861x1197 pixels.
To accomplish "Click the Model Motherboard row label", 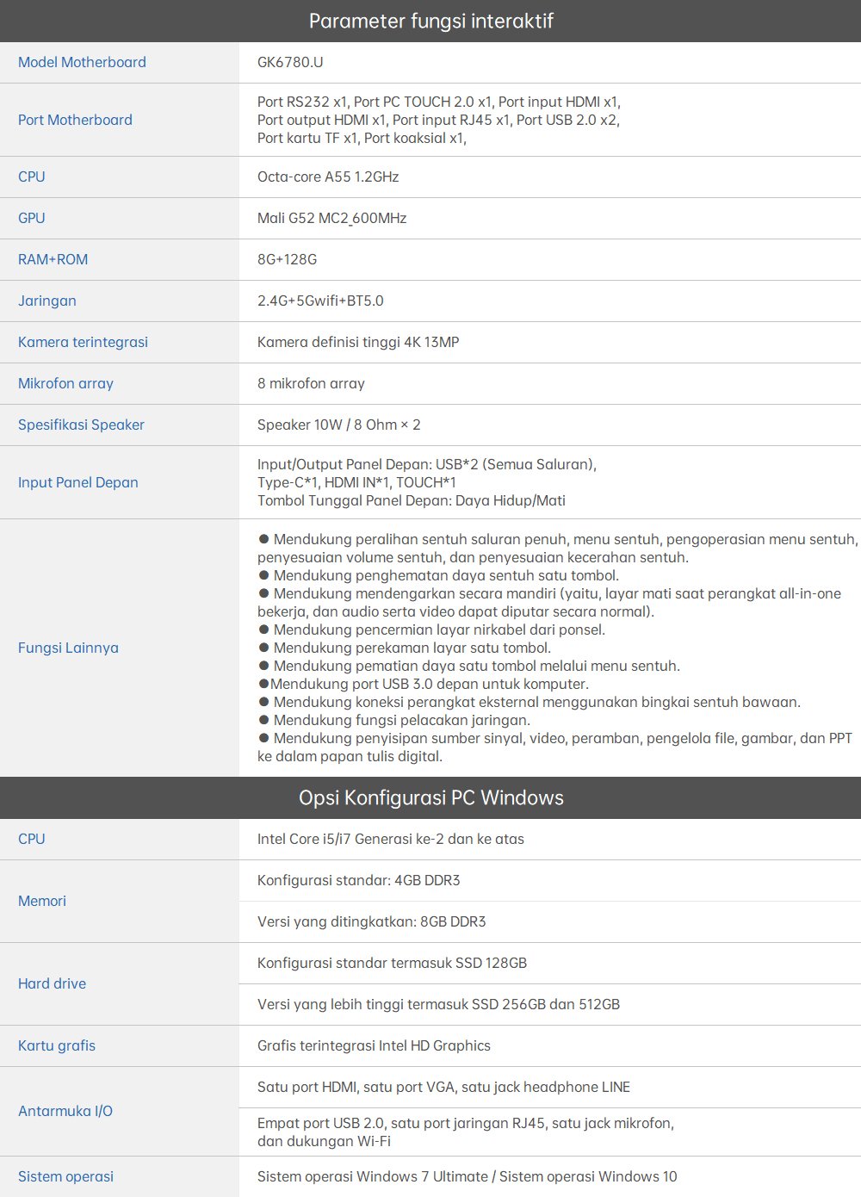I will pyautogui.click(x=82, y=62).
